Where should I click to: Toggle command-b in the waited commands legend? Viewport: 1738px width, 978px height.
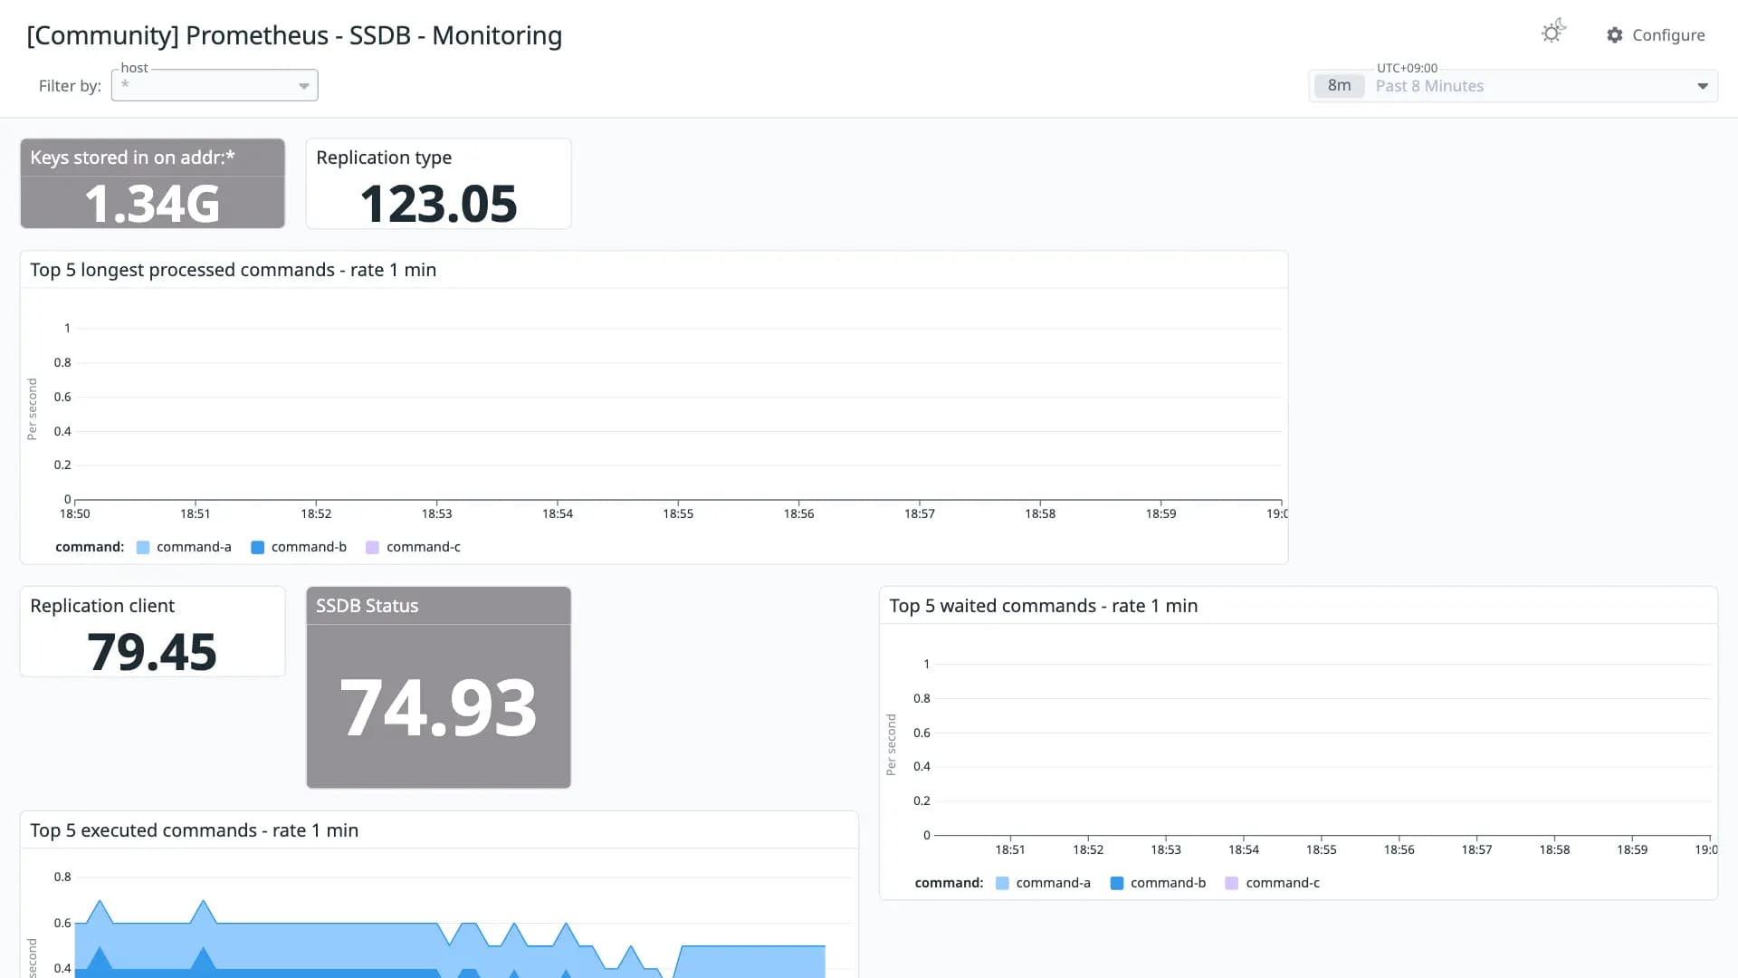pos(1158,883)
